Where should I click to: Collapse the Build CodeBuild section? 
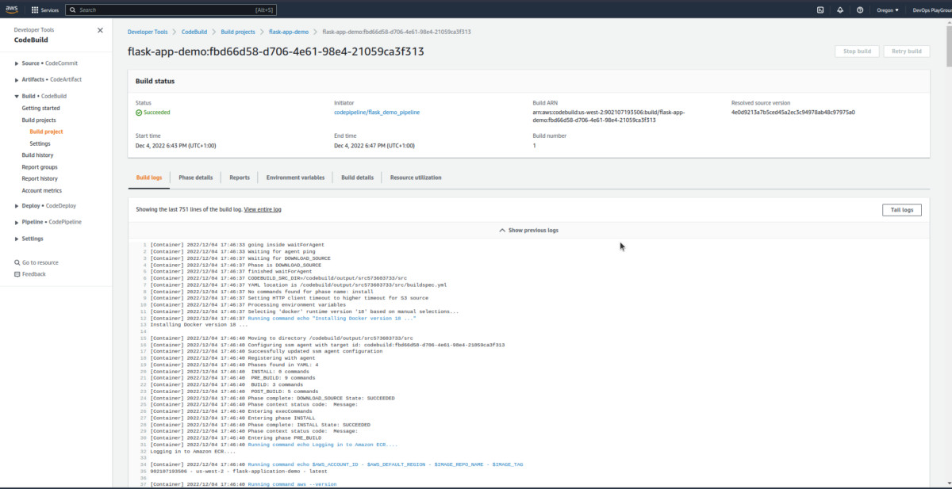point(17,96)
